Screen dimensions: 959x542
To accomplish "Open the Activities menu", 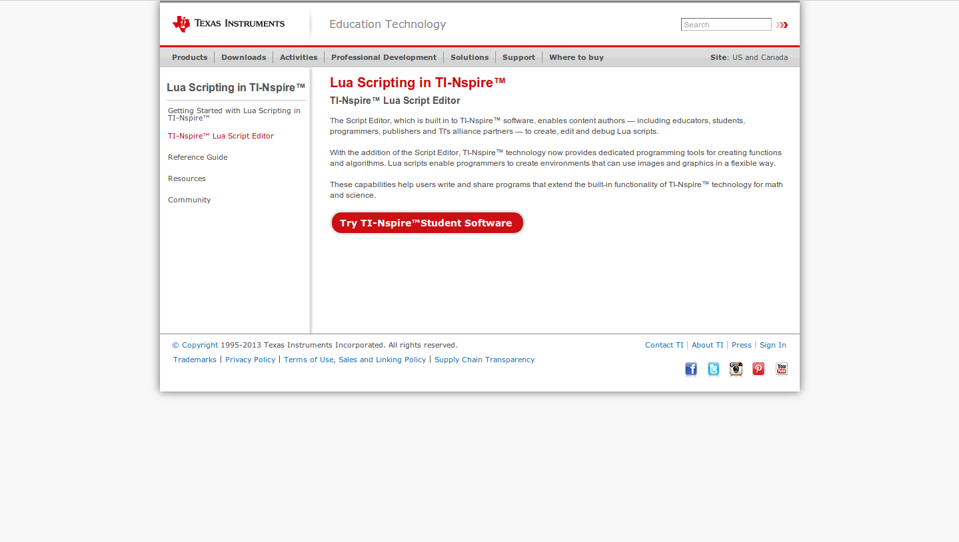I will pos(299,57).
